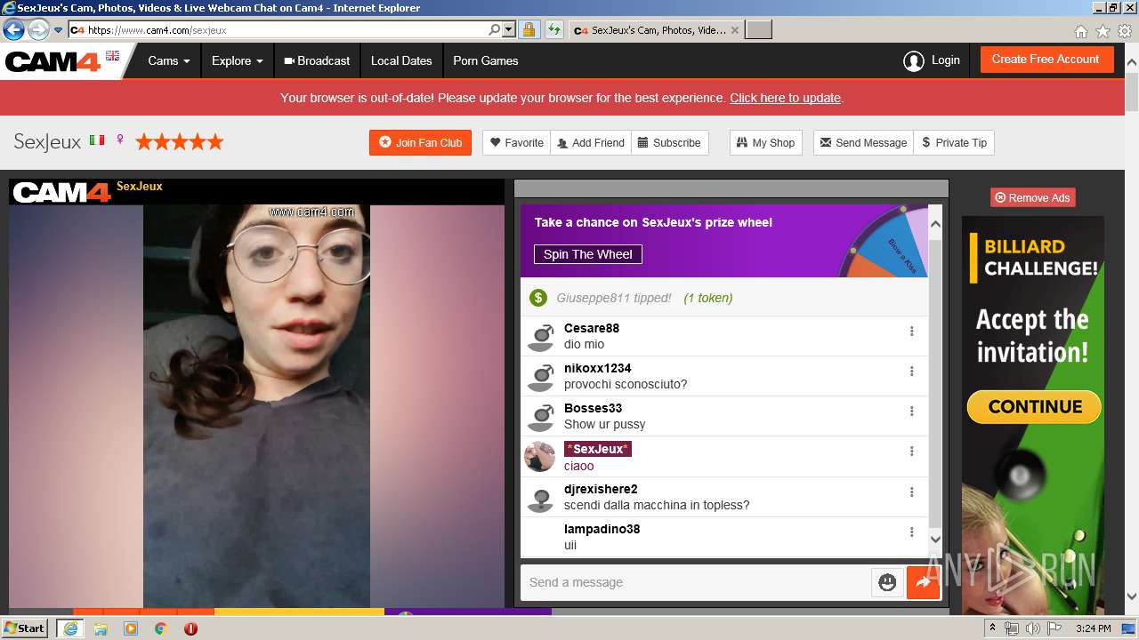
Task: Click Add Friend button
Action: tap(591, 142)
